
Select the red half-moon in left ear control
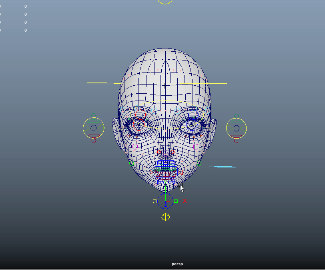tap(94, 136)
